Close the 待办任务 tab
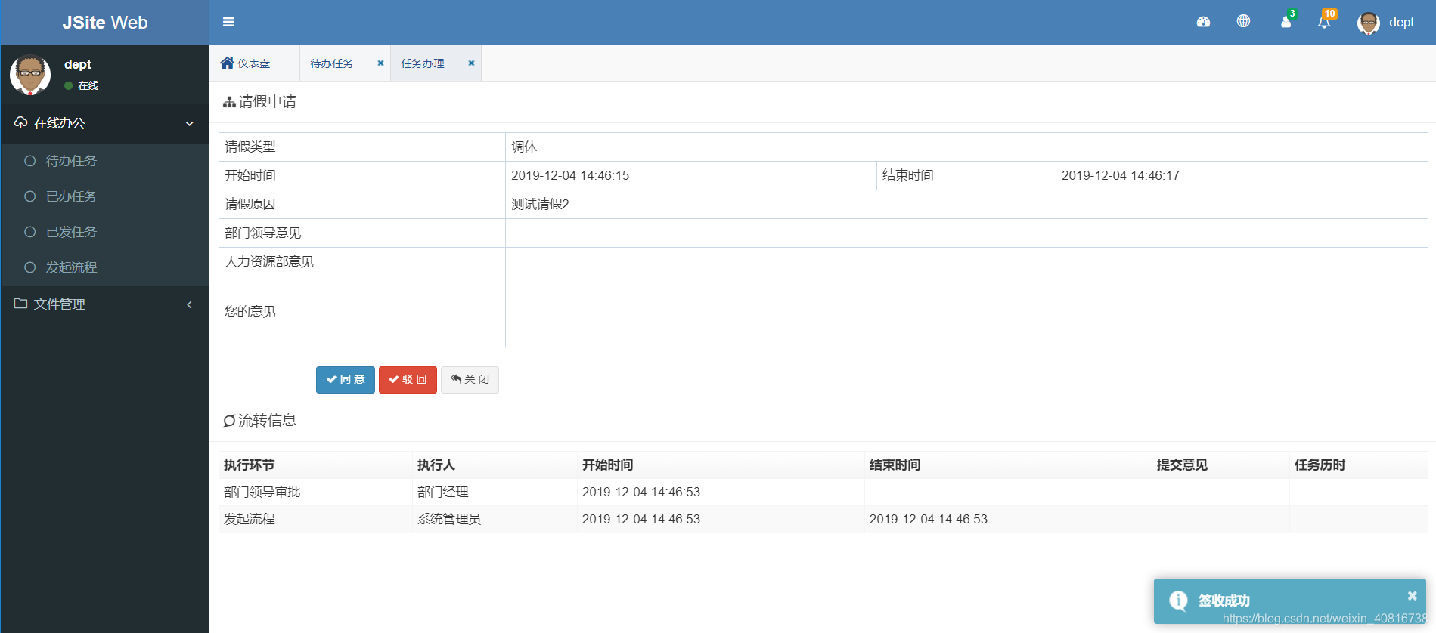Image resolution: width=1436 pixels, height=633 pixels. (380, 63)
